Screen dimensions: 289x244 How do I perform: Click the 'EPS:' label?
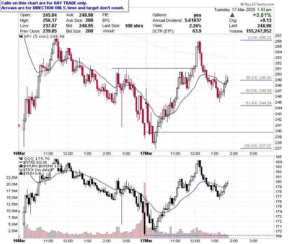(x=106, y=20)
